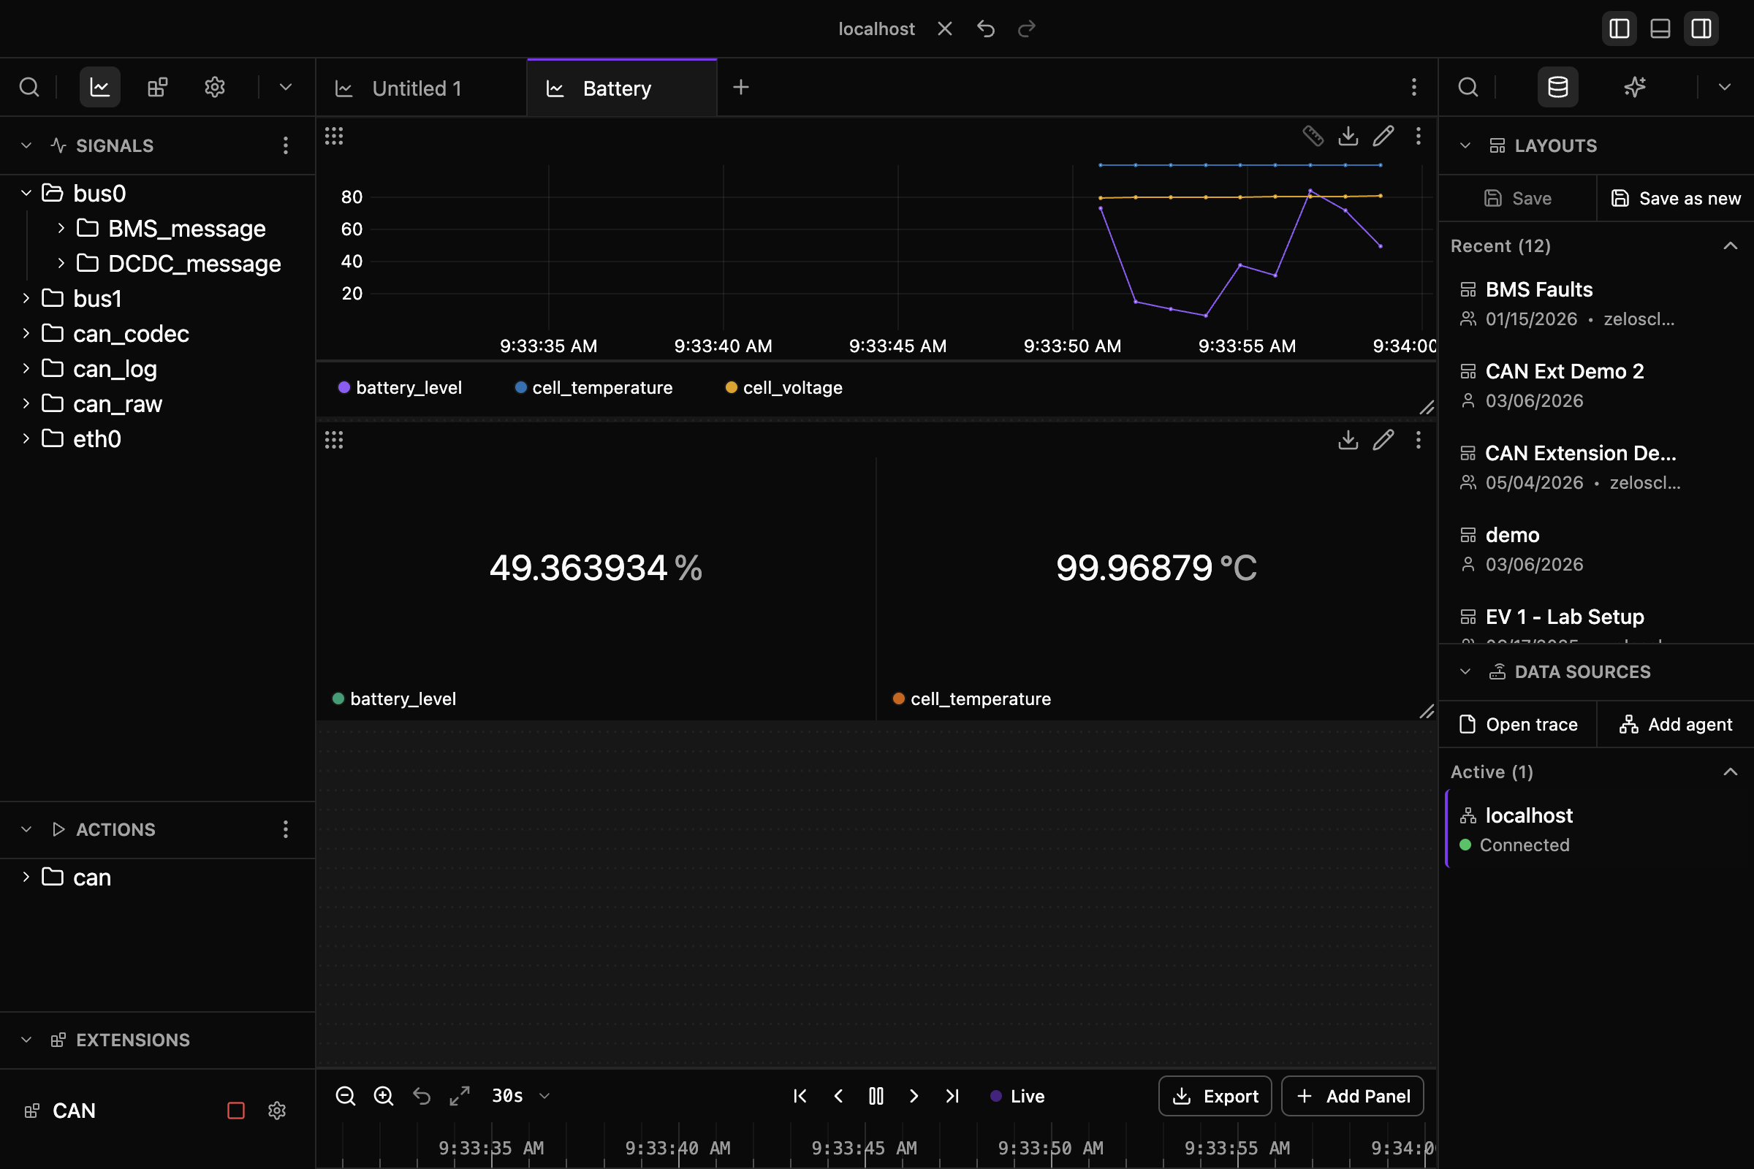Click the green battery_level color dot
The width and height of the screenshot is (1754, 1169).
point(338,698)
